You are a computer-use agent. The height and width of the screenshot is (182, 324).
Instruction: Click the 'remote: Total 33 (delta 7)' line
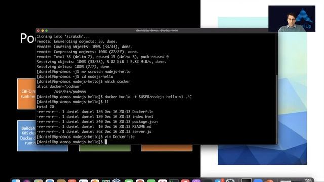[102, 57]
